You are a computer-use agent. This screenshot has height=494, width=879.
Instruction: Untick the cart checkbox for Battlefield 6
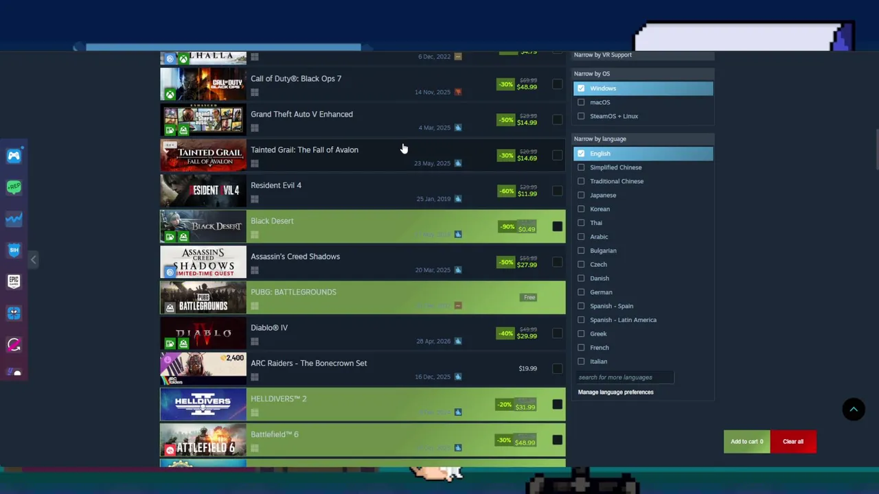(x=558, y=440)
